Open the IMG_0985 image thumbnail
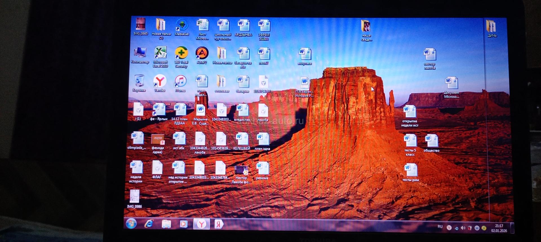The image size is (541, 242). tap(140, 25)
